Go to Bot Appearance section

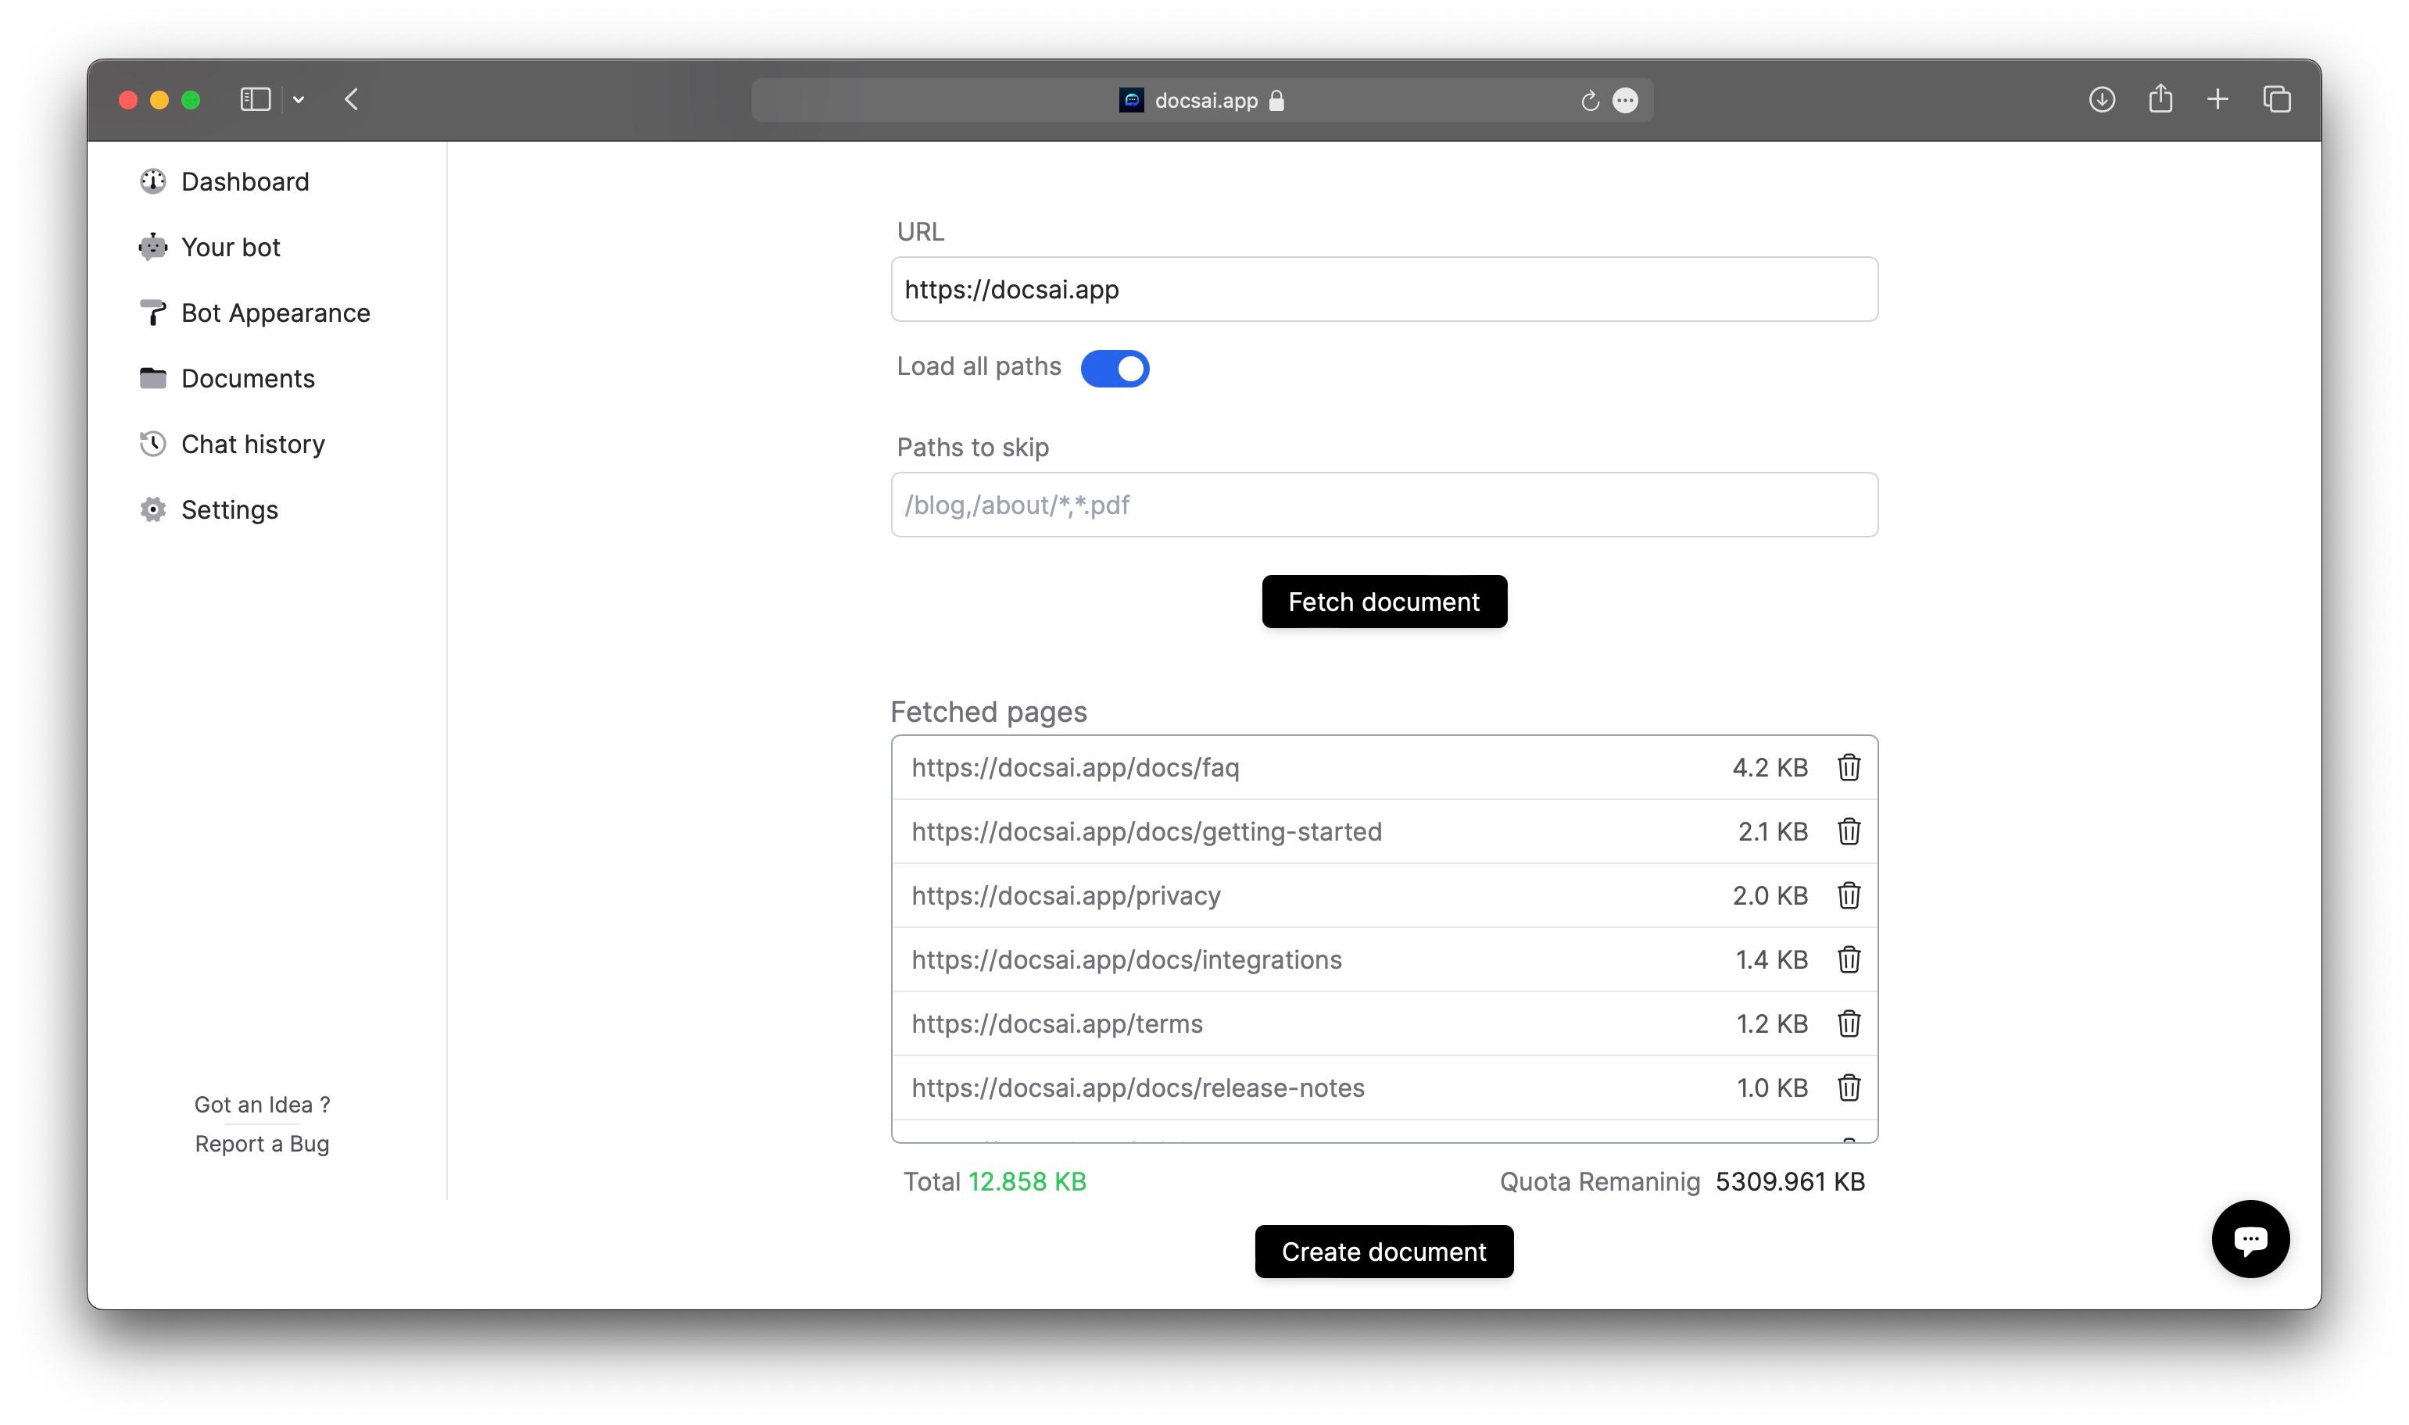274,313
